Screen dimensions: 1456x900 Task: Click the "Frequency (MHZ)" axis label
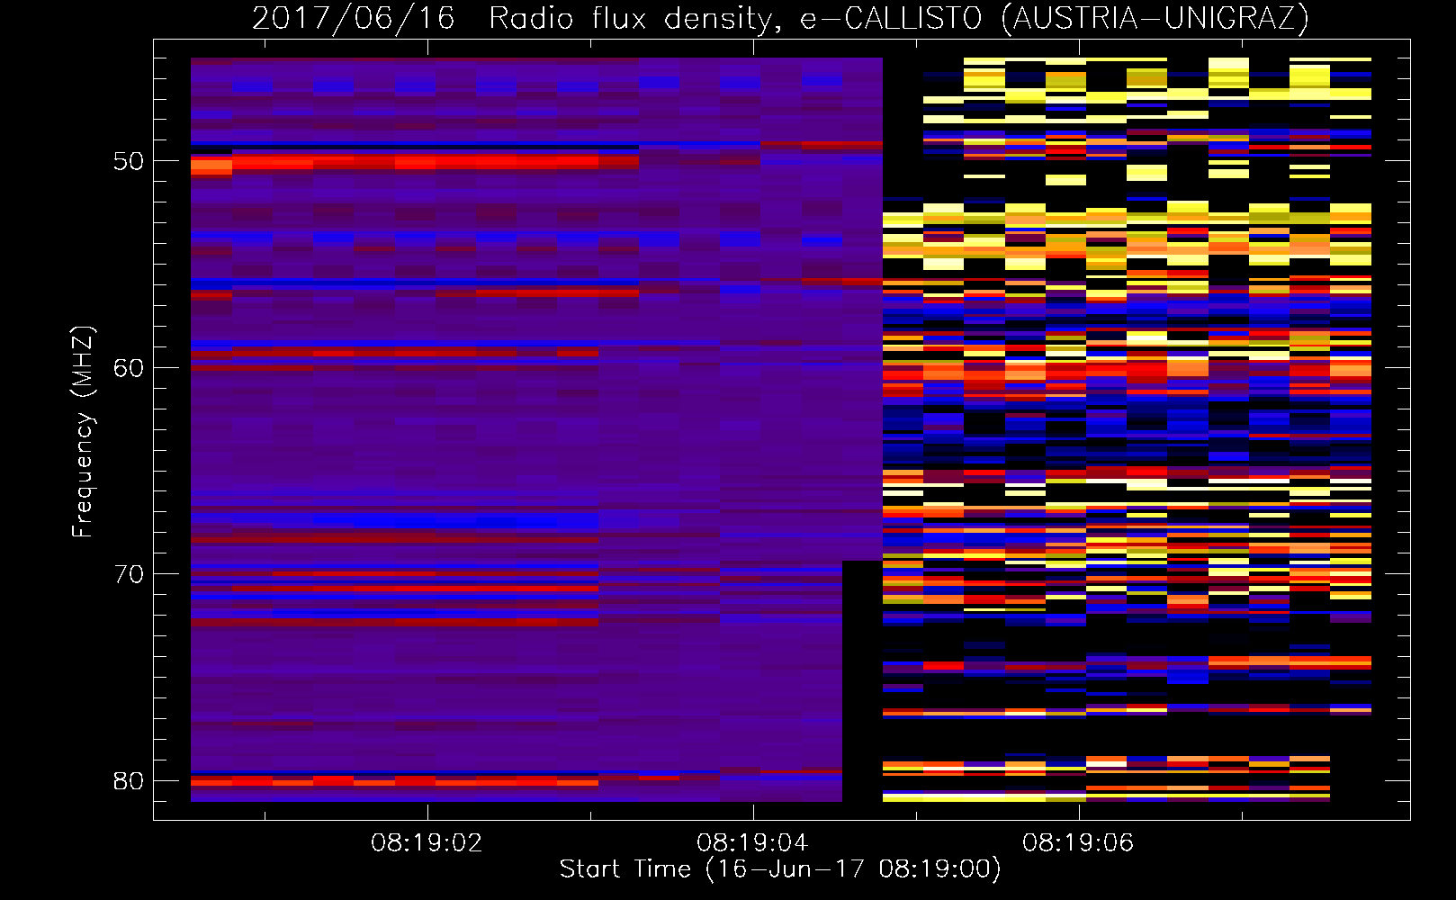(83, 431)
